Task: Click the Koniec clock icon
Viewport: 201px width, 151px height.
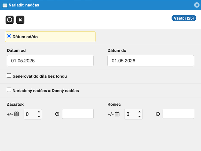Action: (x=158, y=114)
